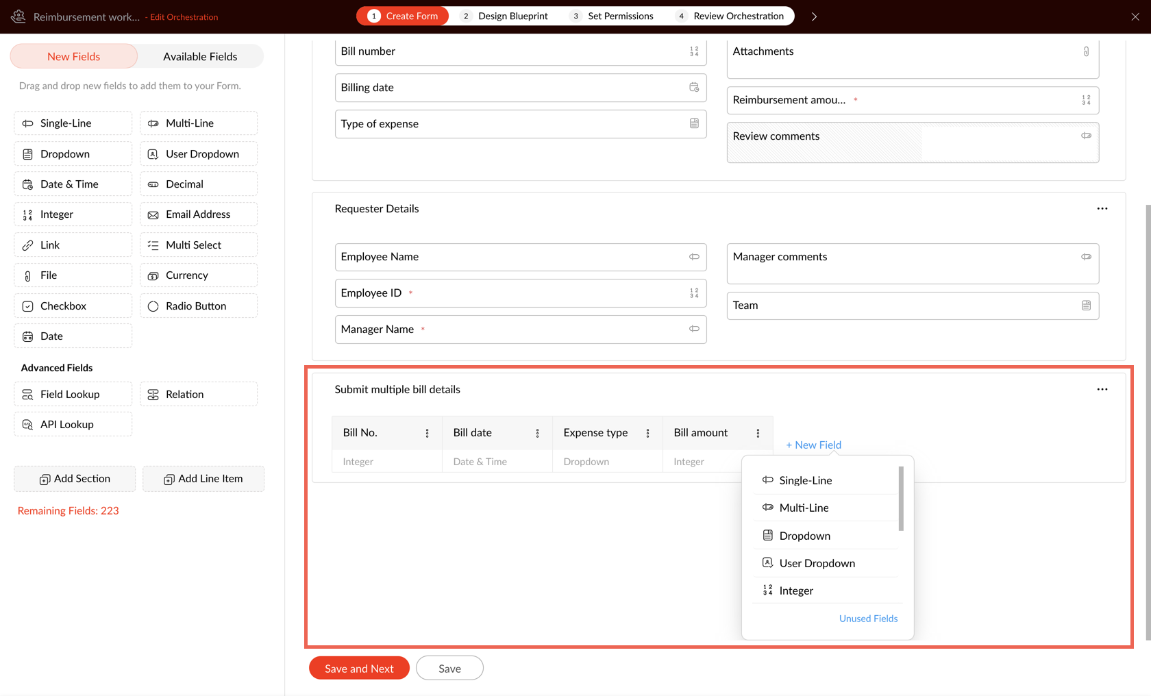Open options menu for Bill No. column

pyautogui.click(x=427, y=433)
